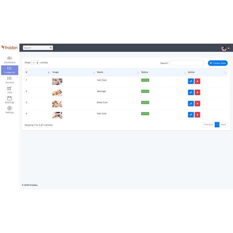Image resolution: width=233 pixels, height=233 pixels.
Task: Select page 1 in pagination
Action: [x=217, y=125]
